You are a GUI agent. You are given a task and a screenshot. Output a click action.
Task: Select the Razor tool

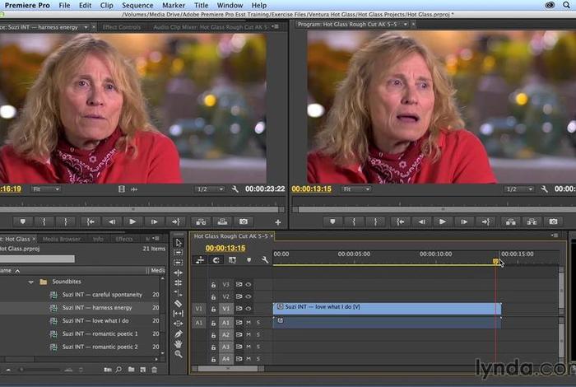click(179, 304)
